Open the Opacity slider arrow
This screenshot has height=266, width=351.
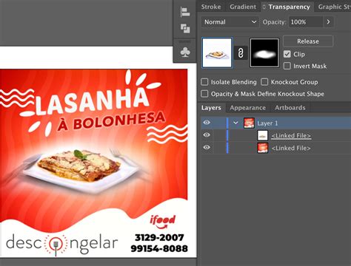(x=328, y=22)
